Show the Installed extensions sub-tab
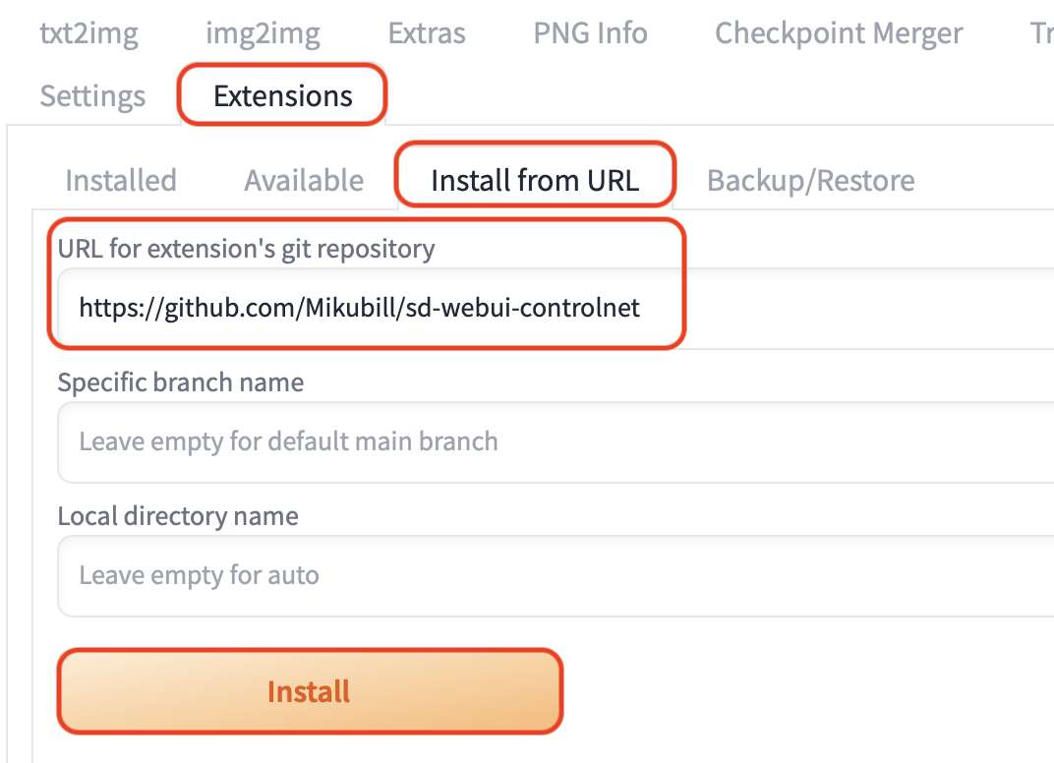 121,181
